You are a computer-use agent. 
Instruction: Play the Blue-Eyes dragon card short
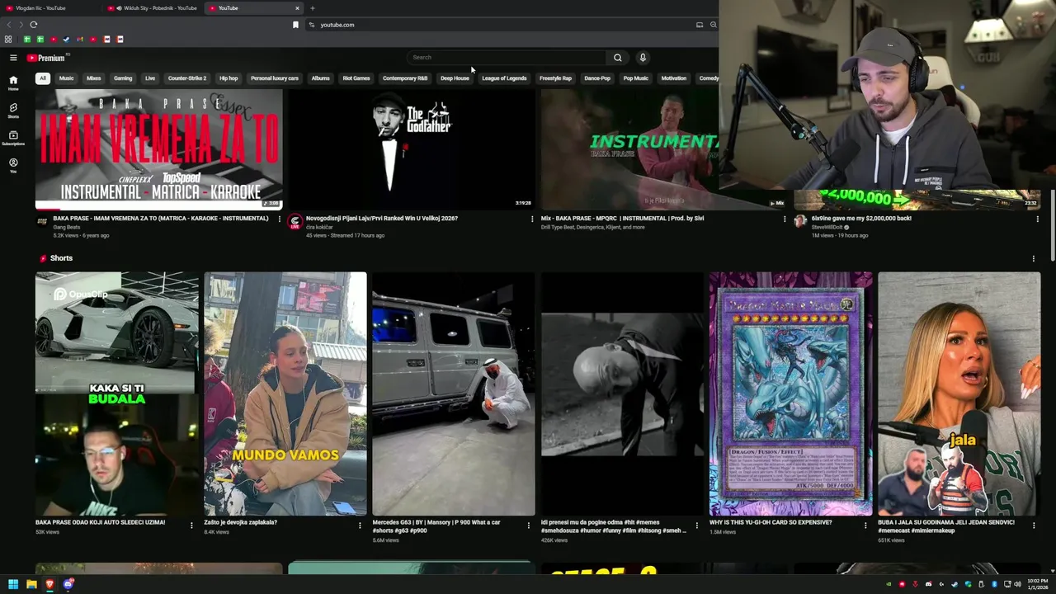790,394
